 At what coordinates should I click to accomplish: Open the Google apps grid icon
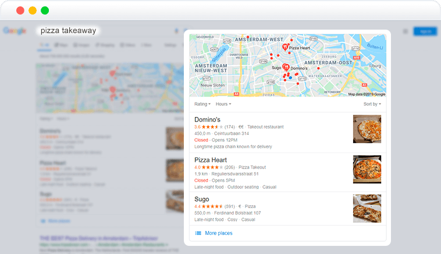coord(406,31)
